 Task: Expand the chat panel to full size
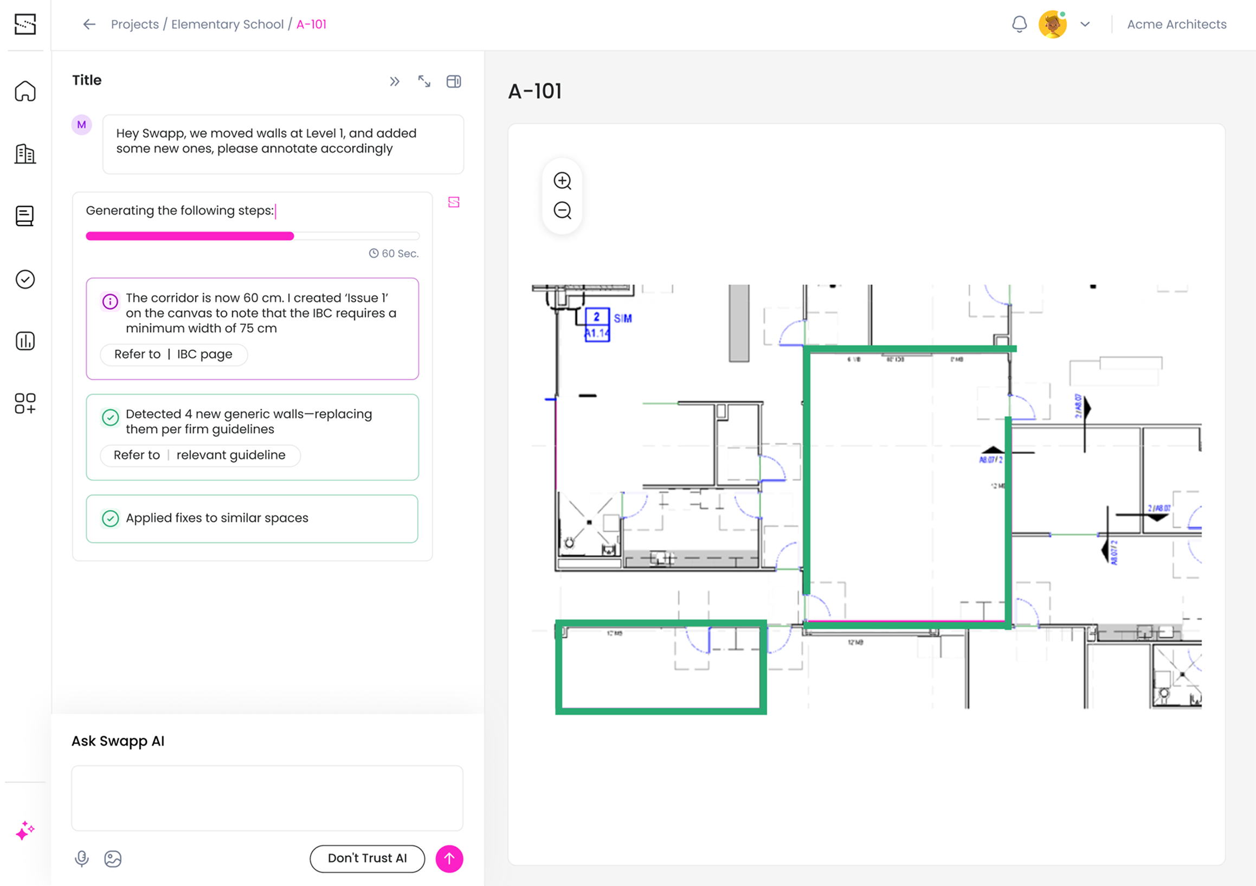click(424, 81)
